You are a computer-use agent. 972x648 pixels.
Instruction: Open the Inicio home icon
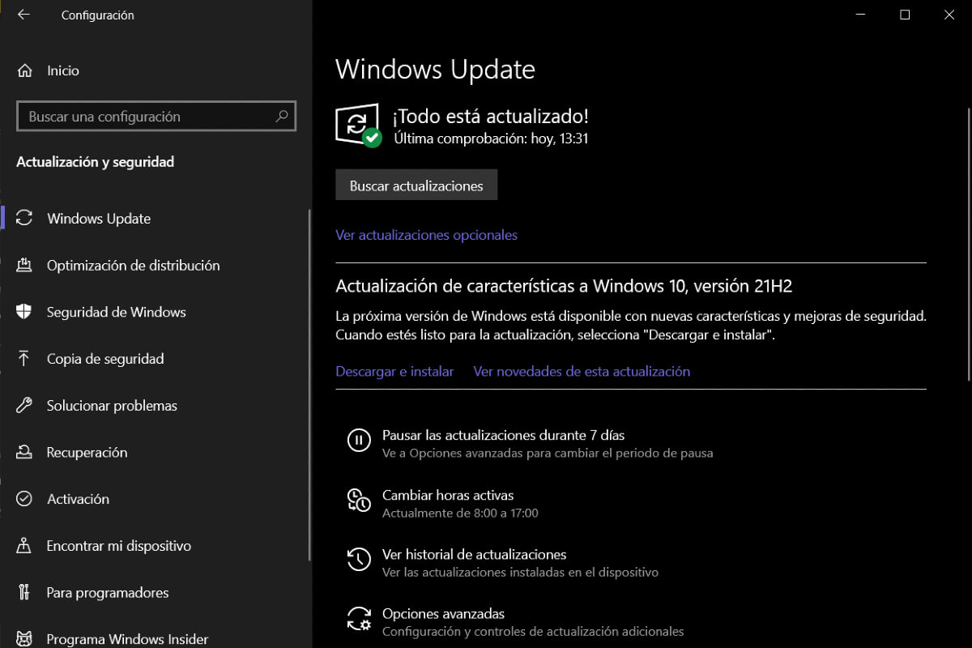[x=24, y=70]
